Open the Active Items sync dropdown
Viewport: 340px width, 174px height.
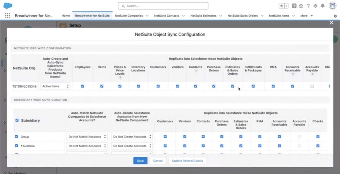55,86
